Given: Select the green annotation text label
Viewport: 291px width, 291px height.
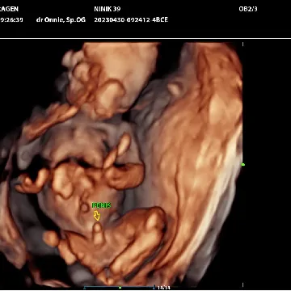Looking at the screenshot, I should [101, 205].
